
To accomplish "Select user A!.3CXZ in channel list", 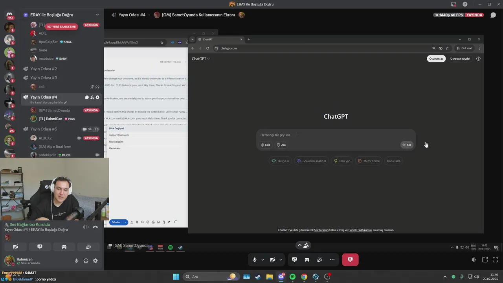I will pos(45,138).
